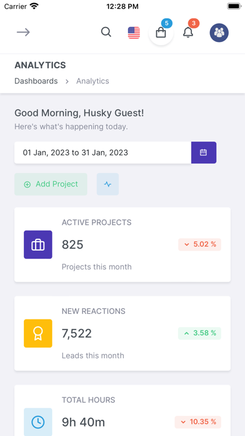This screenshot has width=245, height=436.
Task: Go to the Dashboards breadcrumb link
Action: pos(36,81)
